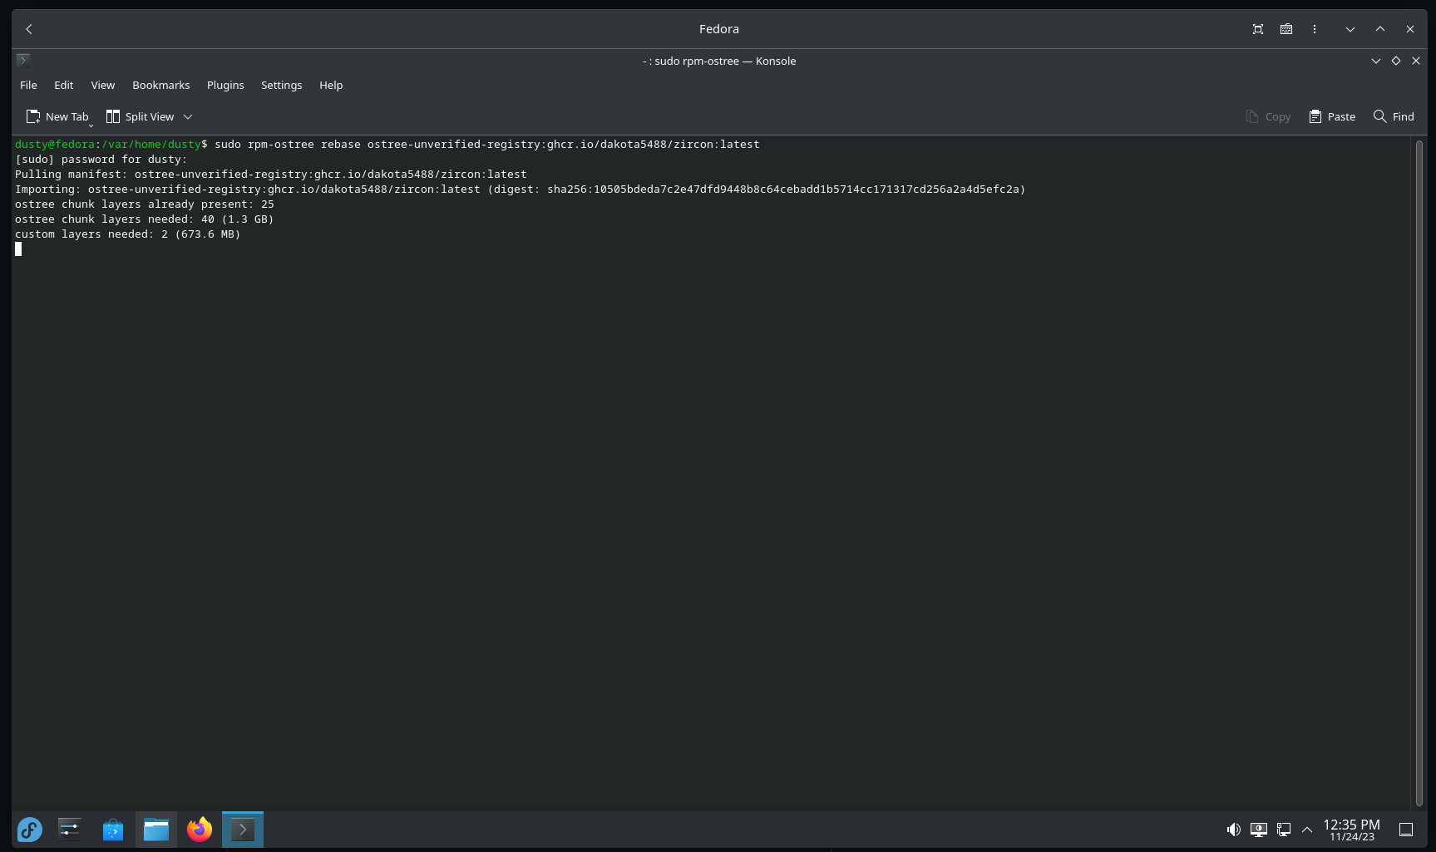Open Find search in Konsole
Viewport: 1436px width, 852px height.
(x=1394, y=116)
